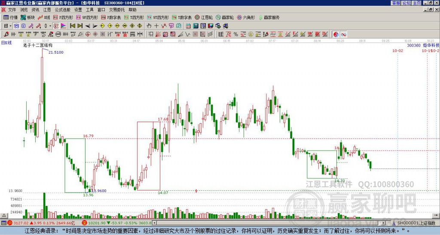Open the P四方形 tool
Image resolution: width=440 pixels, height=235 pixels.
(x=63, y=17)
